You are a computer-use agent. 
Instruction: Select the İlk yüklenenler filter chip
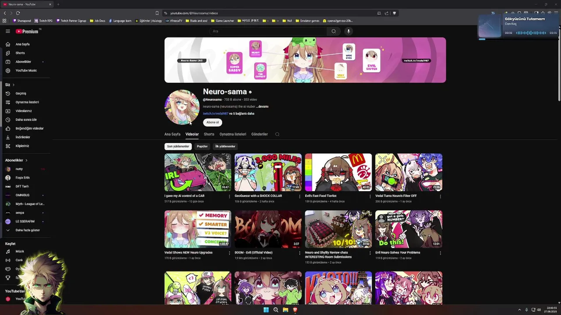coord(225,147)
